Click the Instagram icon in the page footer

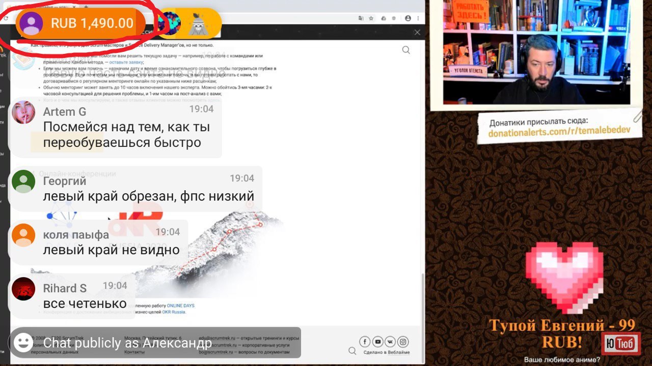coord(403,342)
